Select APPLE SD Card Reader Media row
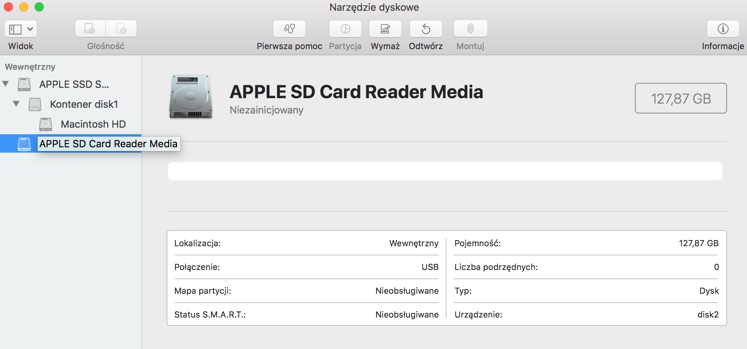Screen dimensions: 747x349 tap(71, 144)
